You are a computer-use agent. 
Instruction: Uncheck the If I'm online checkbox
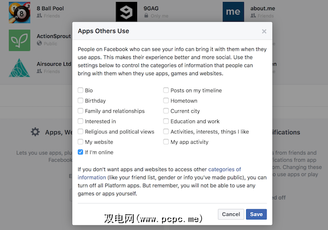pyautogui.click(x=80, y=152)
